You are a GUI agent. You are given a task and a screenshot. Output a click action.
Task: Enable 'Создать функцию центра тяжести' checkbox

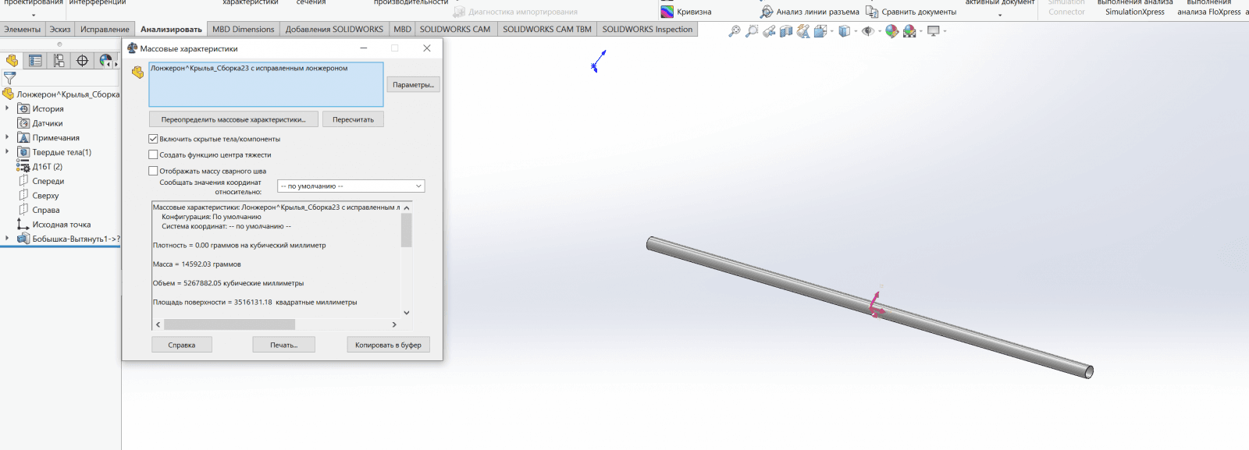click(x=153, y=155)
